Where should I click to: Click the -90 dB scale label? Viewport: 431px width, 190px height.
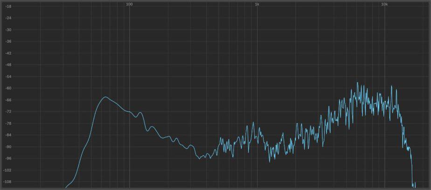pyautogui.click(x=8, y=147)
